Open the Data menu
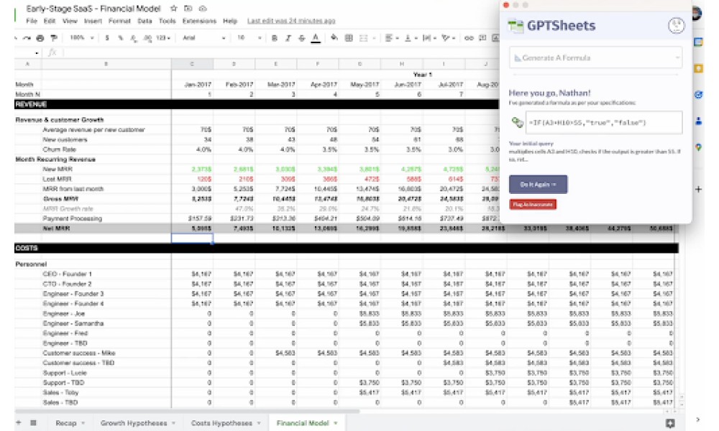The width and height of the screenshot is (719, 431). point(145,21)
